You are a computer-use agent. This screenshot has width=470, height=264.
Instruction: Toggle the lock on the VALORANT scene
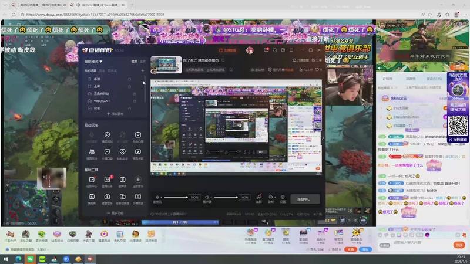(x=135, y=101)
